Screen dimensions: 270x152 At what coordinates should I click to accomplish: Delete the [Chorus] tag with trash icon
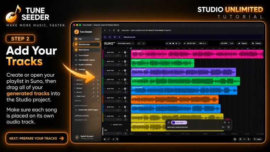98,84
